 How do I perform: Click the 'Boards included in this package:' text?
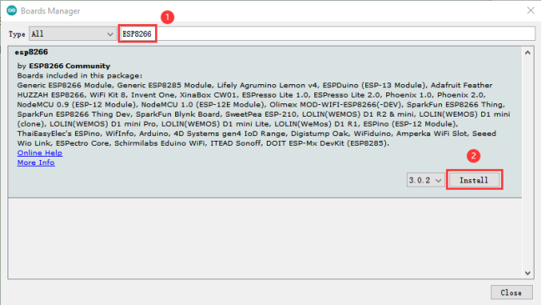click(80, 76)
